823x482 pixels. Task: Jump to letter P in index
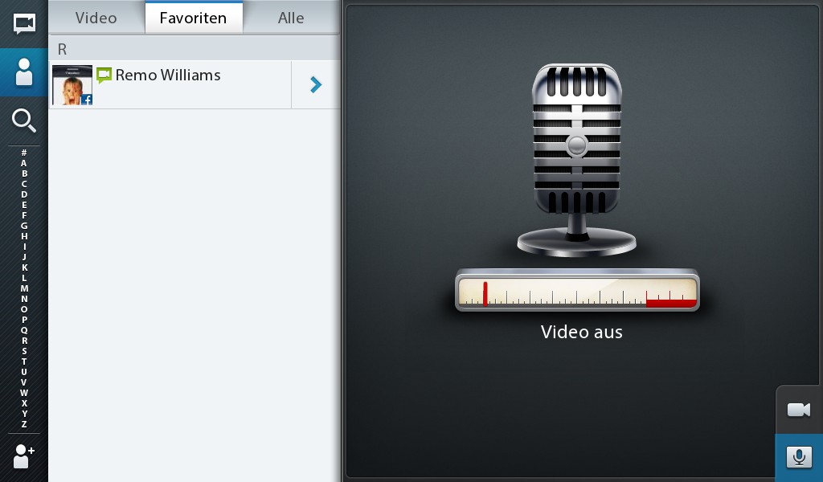tap(24, 320)
